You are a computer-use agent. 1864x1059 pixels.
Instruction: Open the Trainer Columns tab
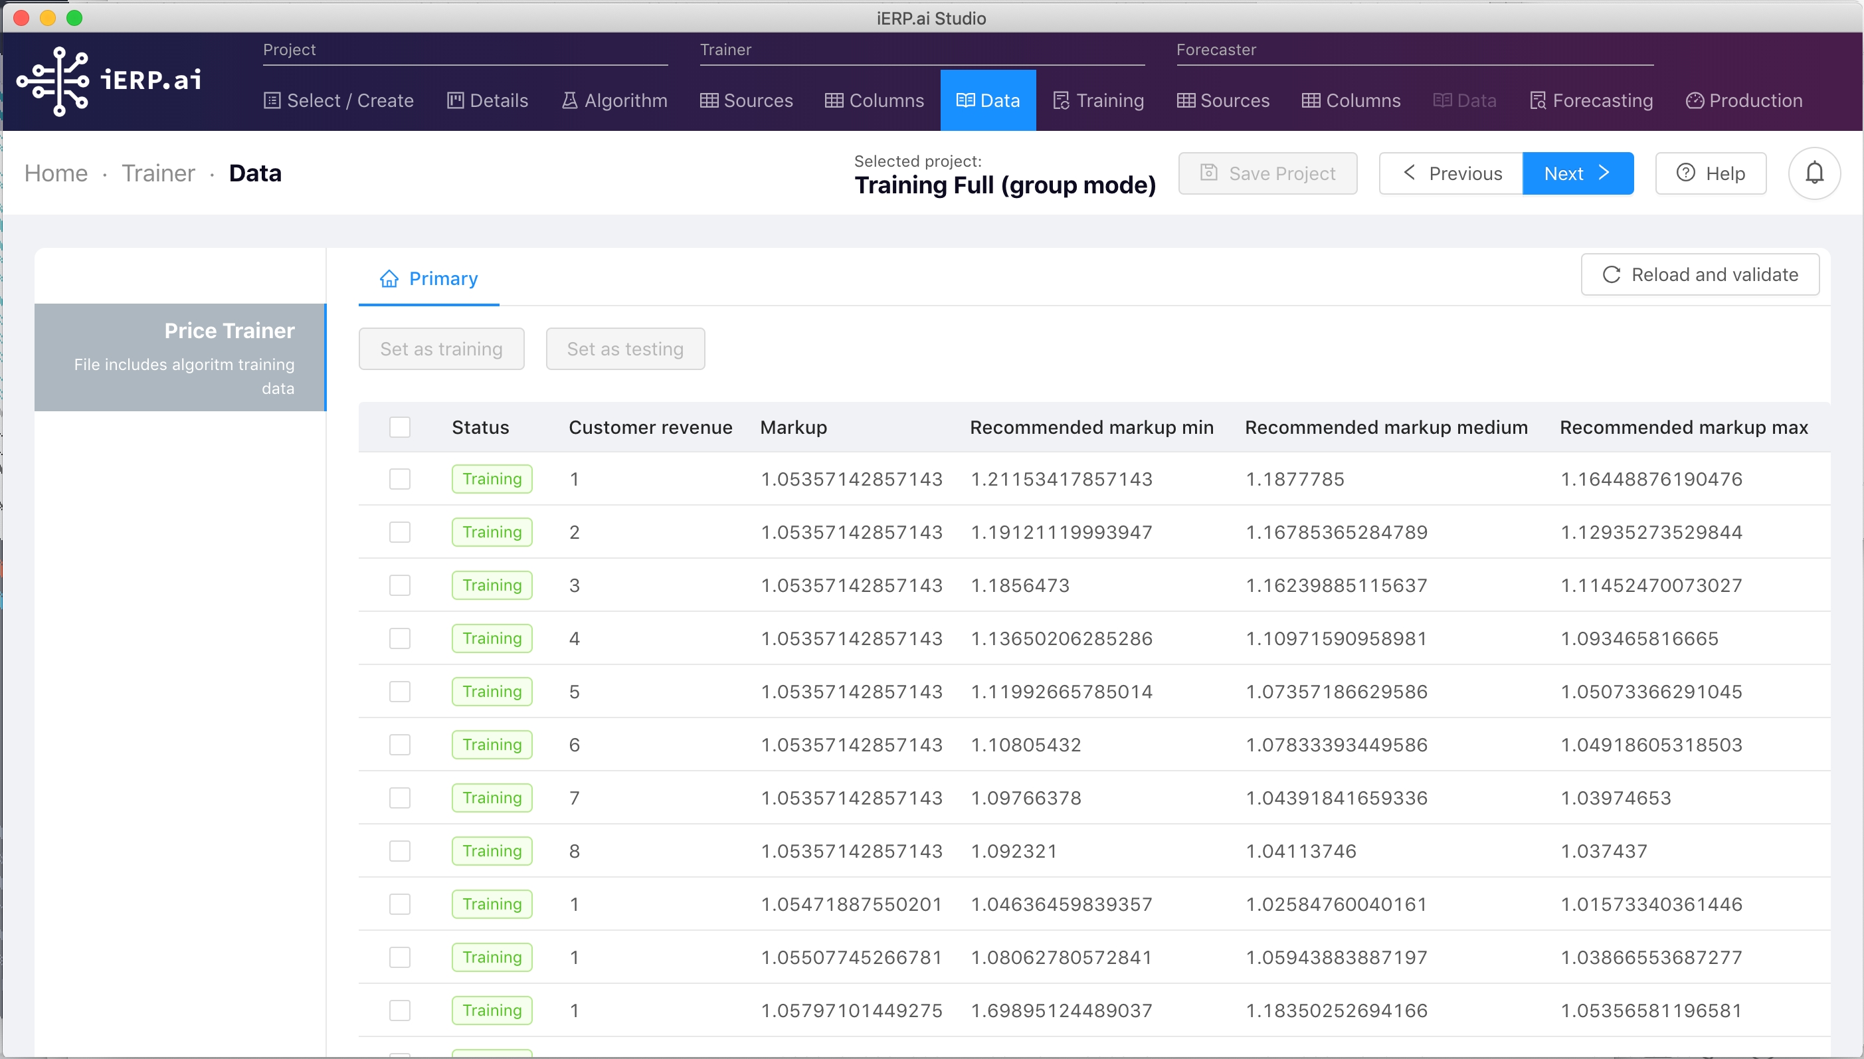tap(874, 100)
